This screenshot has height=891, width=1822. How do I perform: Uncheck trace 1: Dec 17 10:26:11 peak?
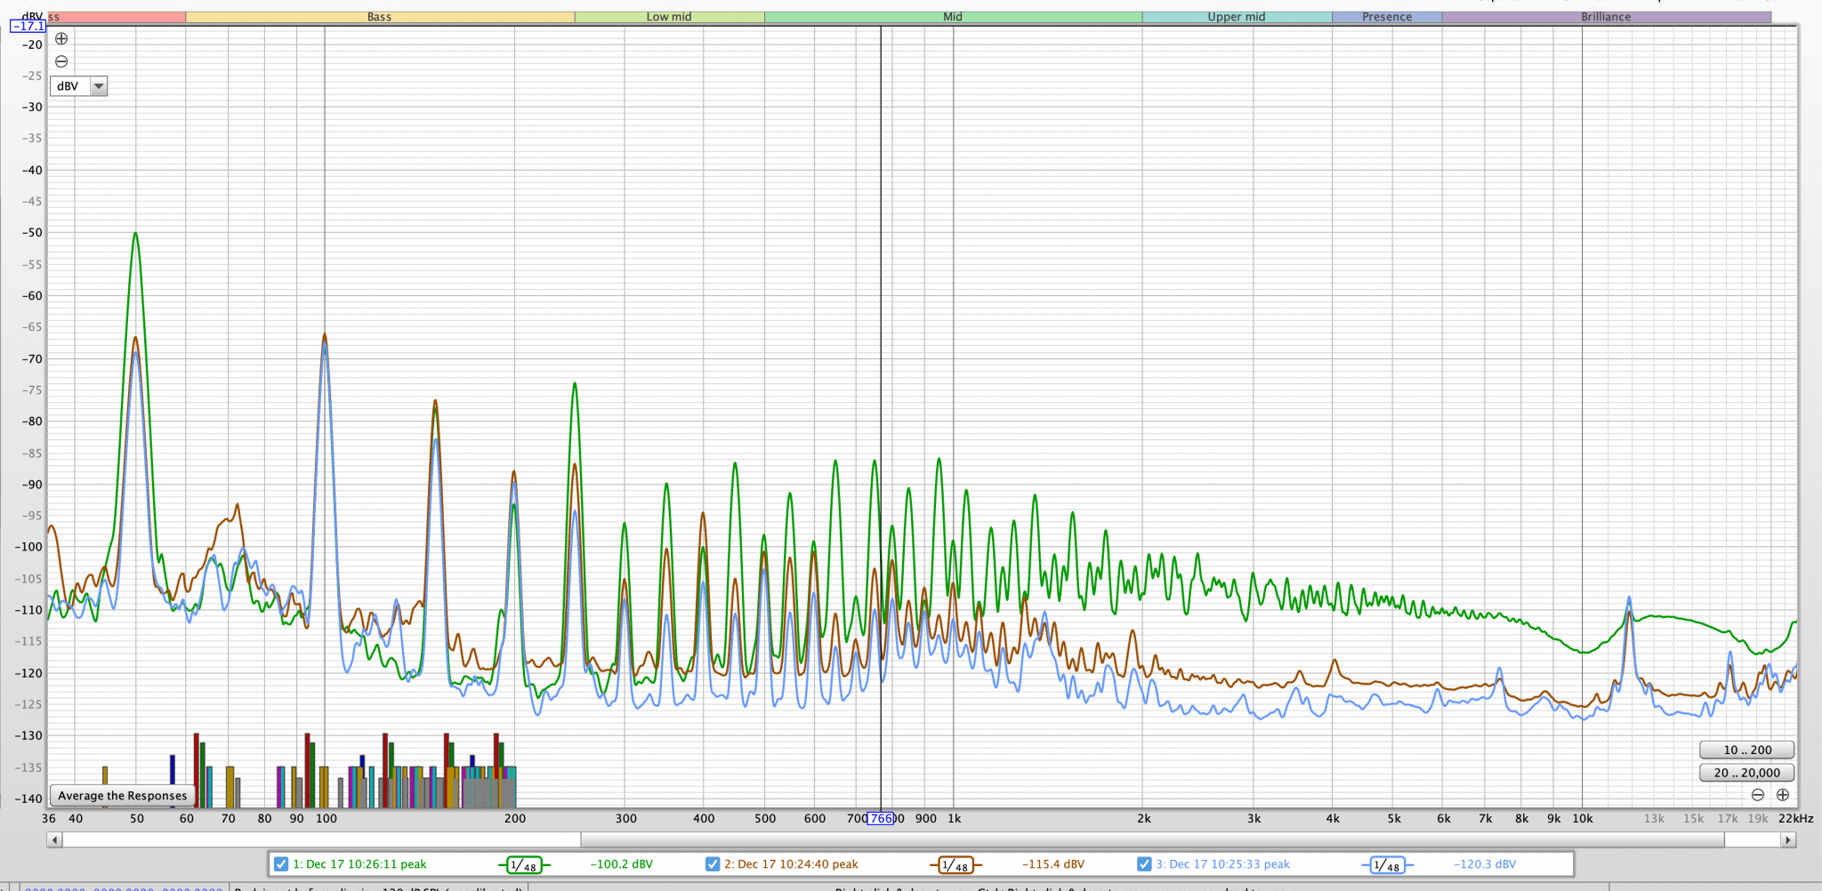281,863
